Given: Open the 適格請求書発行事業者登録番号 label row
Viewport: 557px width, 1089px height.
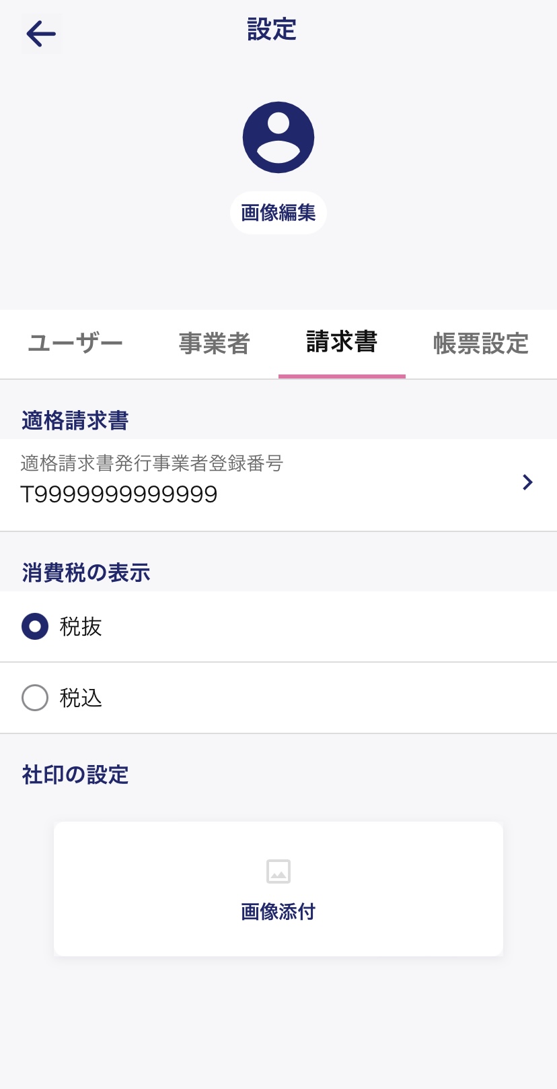Looking at the screenshot, I should pyautogui.click(x=151, y=463).
